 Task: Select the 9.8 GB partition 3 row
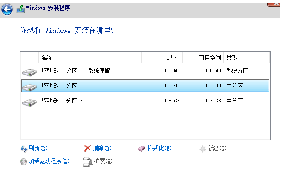(145, 101)
